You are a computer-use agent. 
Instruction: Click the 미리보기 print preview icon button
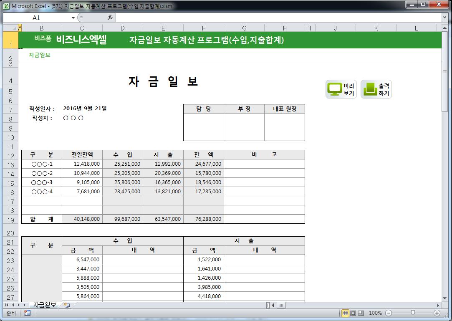341,89
